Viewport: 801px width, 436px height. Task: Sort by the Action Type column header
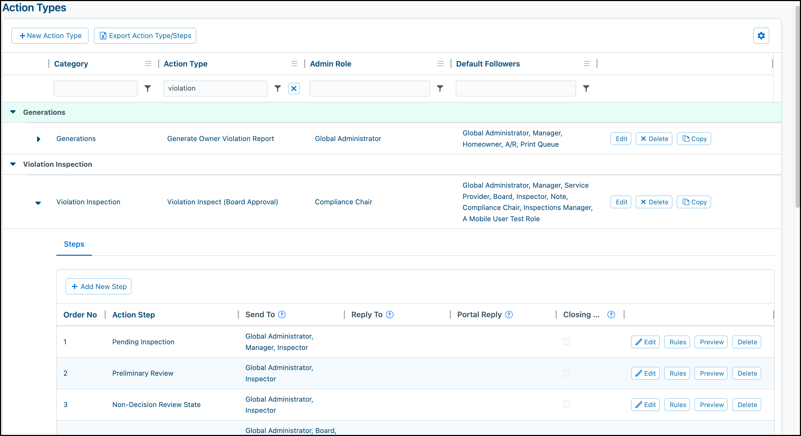pyautogui.click(x=186, y=64)
